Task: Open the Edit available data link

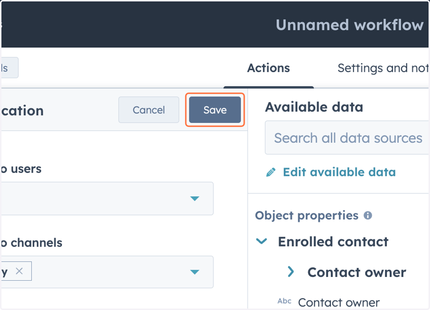Action: (339, 172)
